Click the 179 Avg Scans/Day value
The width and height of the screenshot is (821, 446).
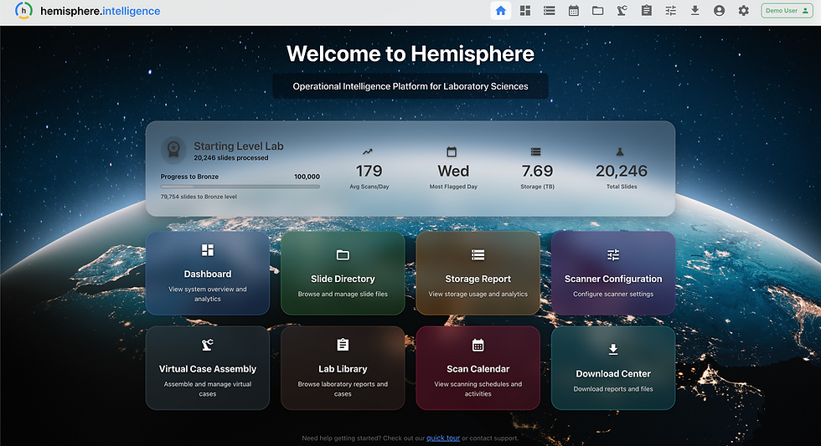(x=369, y=171)
